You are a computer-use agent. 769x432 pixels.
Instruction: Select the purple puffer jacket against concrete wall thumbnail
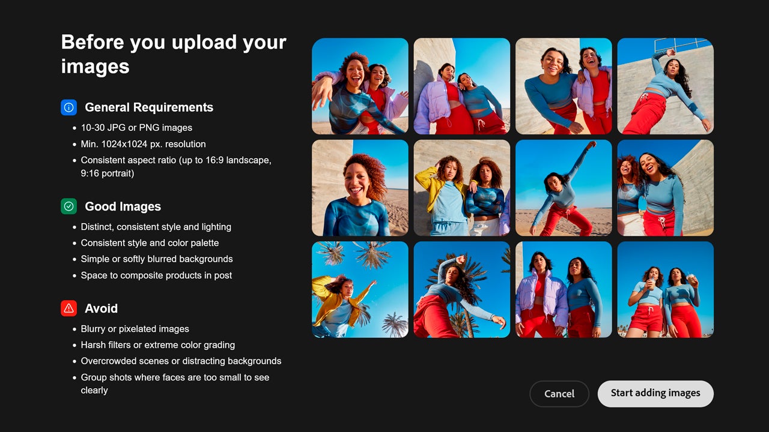[x=462, y=86]
